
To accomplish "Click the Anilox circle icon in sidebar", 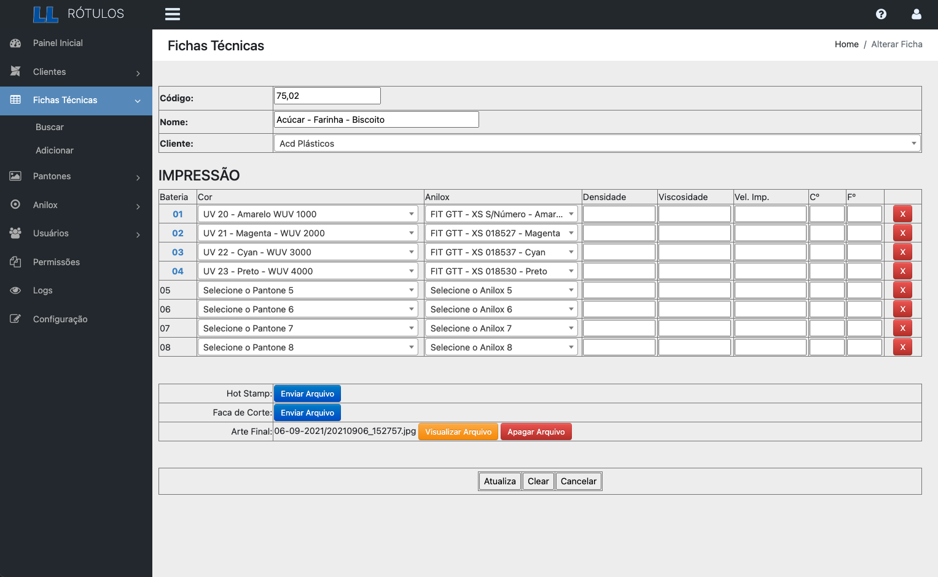I will [15, 204].
